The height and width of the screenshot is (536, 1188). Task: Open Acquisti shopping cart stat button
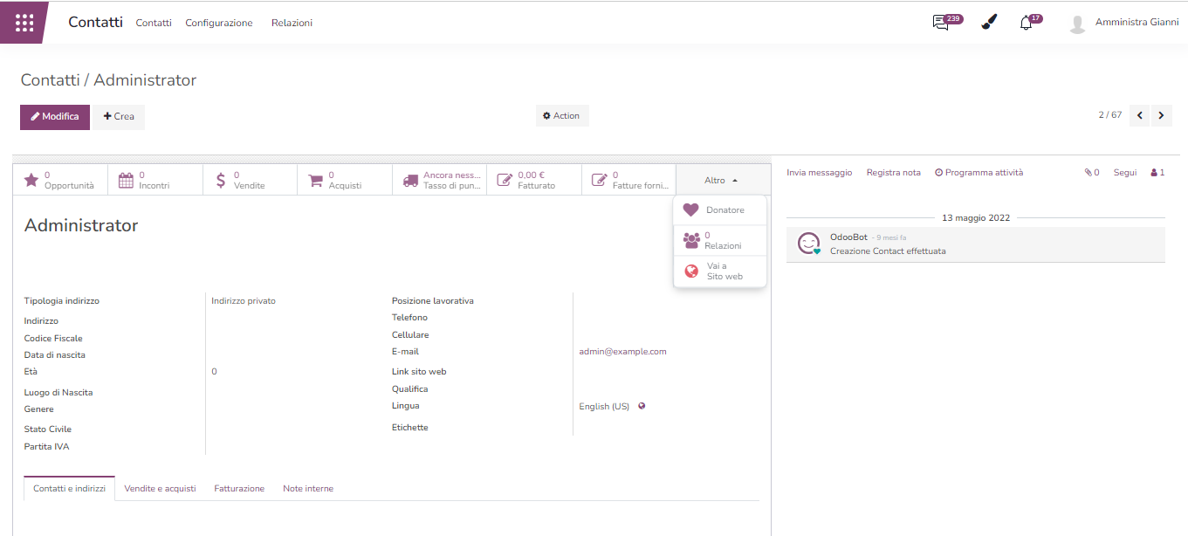point(344,180)
